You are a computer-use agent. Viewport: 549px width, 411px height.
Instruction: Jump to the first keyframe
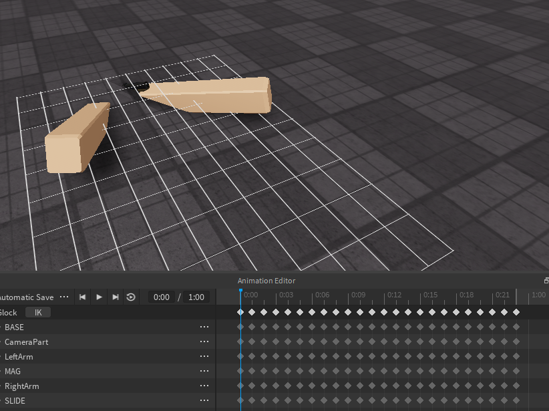point(82,297)
